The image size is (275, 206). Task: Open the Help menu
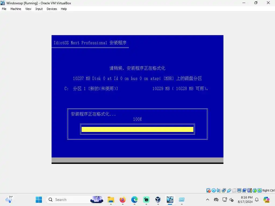click(x=64, y=9)
